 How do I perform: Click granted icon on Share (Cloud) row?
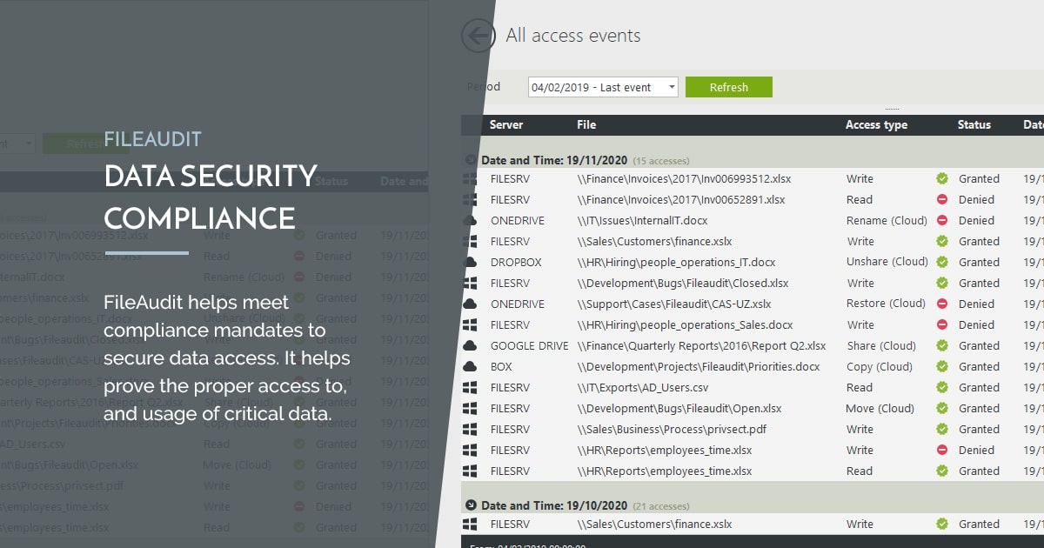click(x=942, y=346)
